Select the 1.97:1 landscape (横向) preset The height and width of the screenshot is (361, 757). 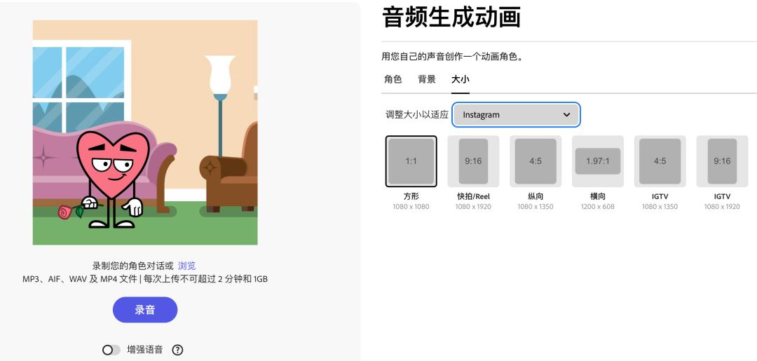(598, 161)
